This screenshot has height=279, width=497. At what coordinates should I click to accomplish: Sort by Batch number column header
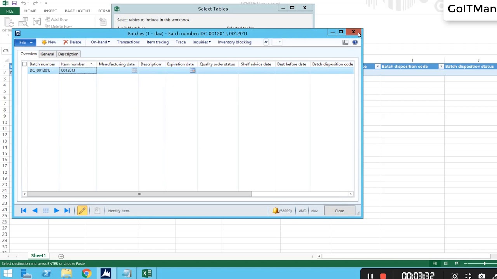pos(42,64)
